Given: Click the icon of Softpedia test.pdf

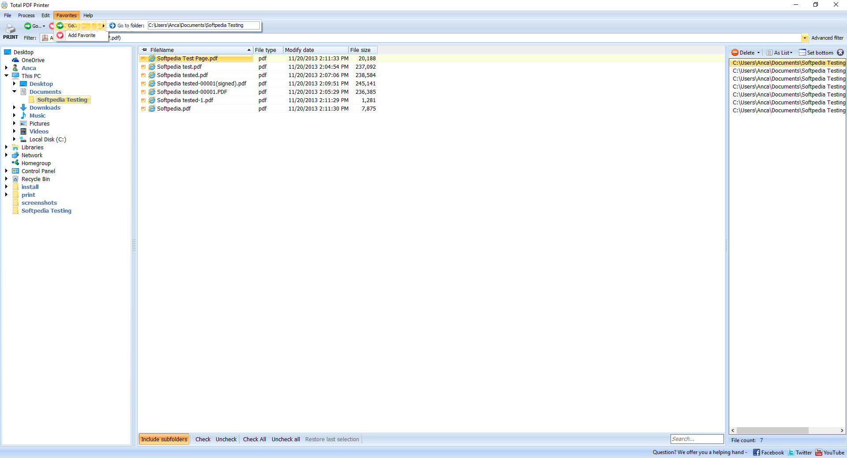Looking at the screenshot, I should 152,67.
